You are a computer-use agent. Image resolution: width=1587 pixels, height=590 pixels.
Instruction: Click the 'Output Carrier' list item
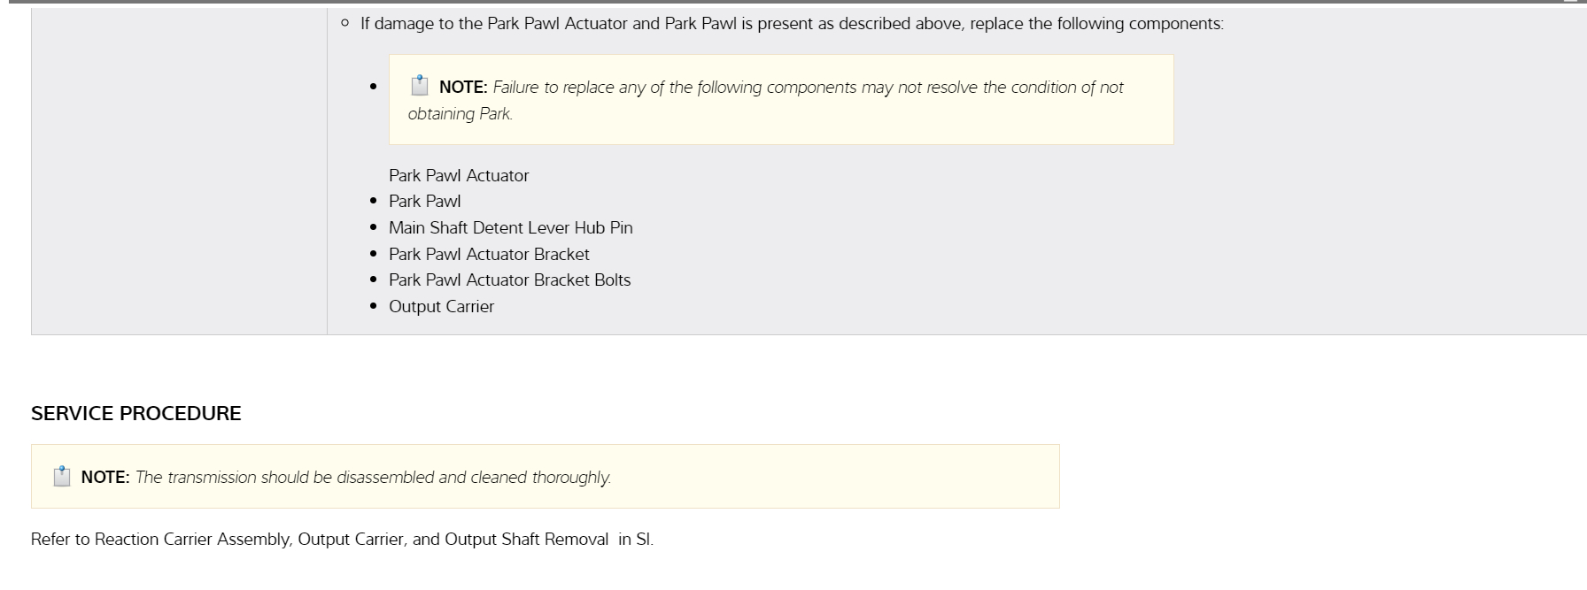442,306
